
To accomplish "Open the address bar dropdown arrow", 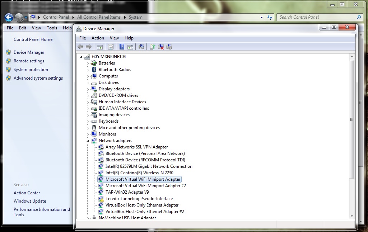I will (261, 17).
